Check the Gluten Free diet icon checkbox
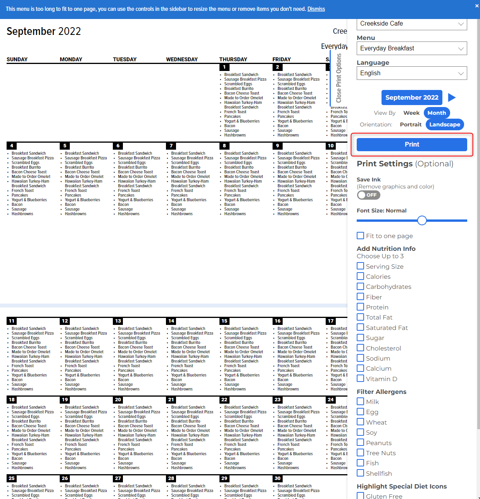The height and width of the screenshot is (499, 480). tap(361, 496)
